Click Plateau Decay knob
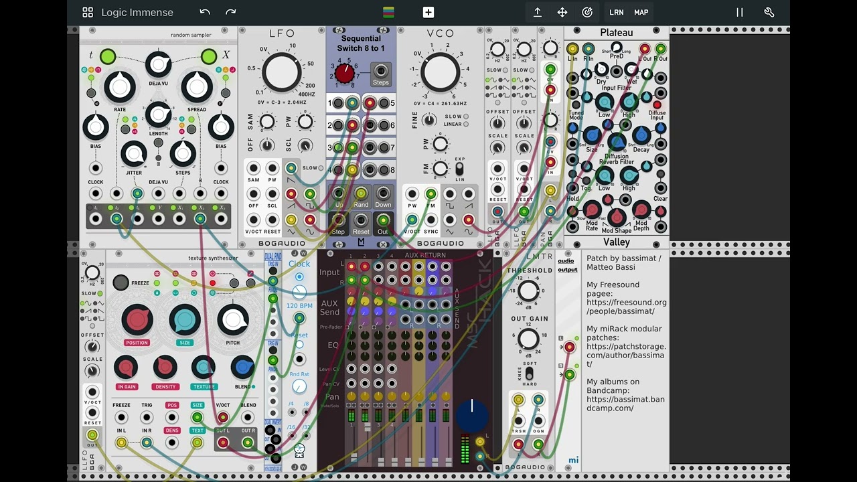The height and width of the screenshot is (482, 857). point(641,136)
